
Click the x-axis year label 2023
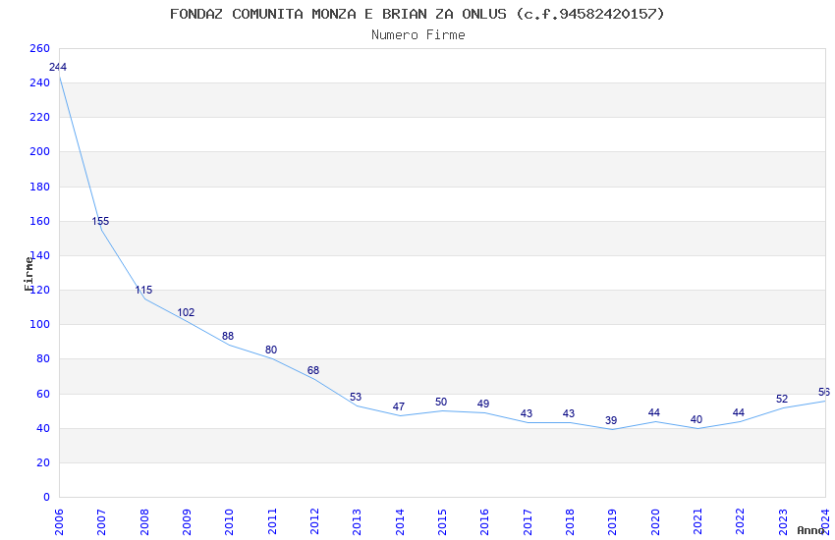783,521
